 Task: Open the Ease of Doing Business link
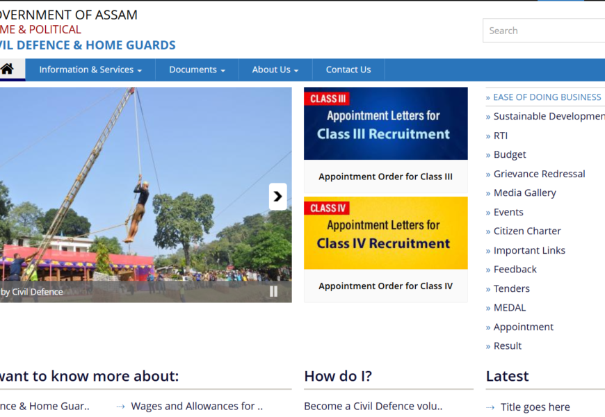pos(547,97)
